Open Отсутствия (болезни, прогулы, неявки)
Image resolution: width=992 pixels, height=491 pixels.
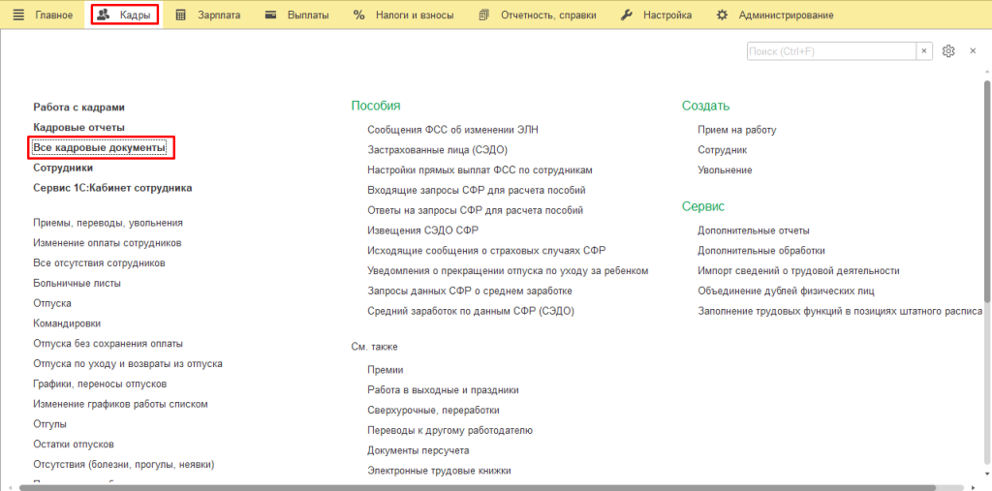click(124, 465)
